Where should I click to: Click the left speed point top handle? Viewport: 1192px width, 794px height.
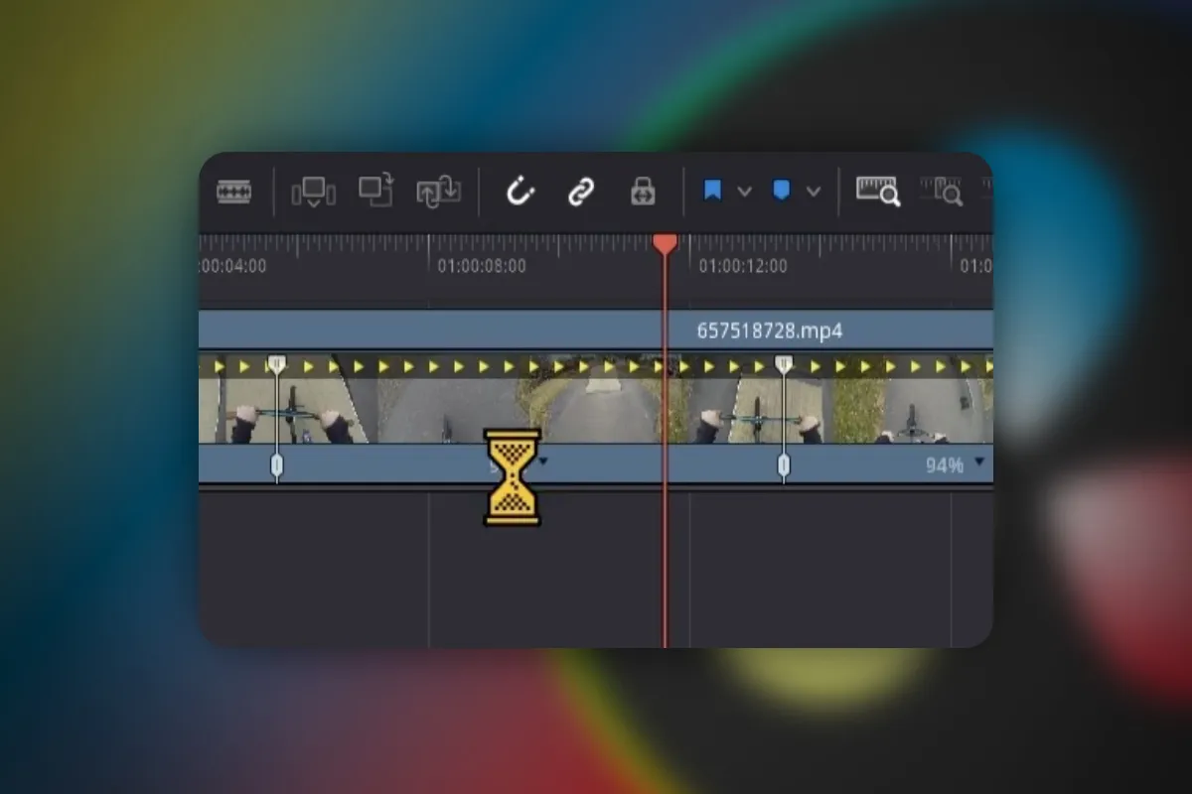pos(277,365)
